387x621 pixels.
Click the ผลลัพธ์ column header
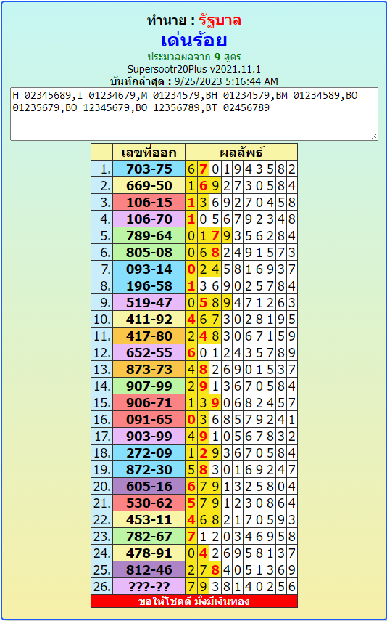click(x=241, y=152)
